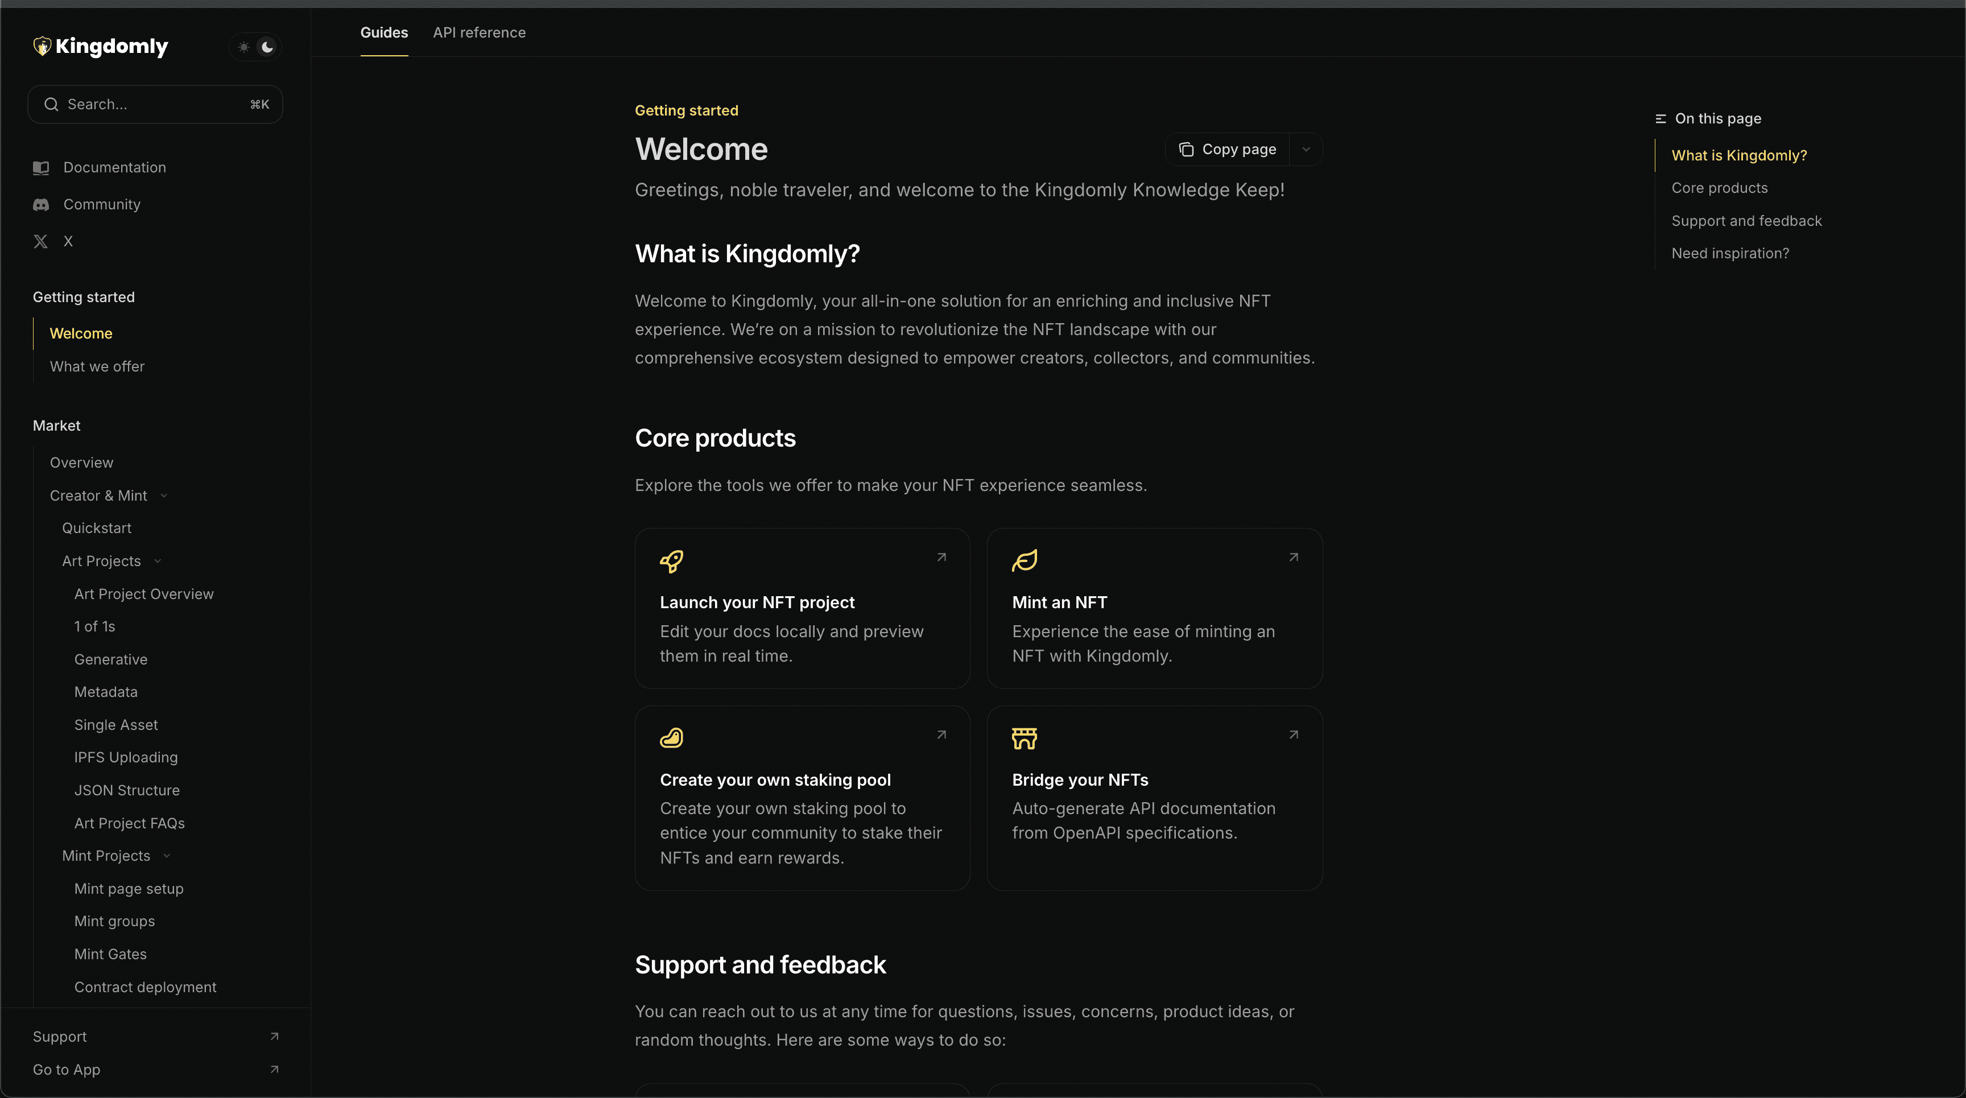Switch to the API reference tab
This screenshot has height=1098, width=1966.
click(x=480, y=33)
